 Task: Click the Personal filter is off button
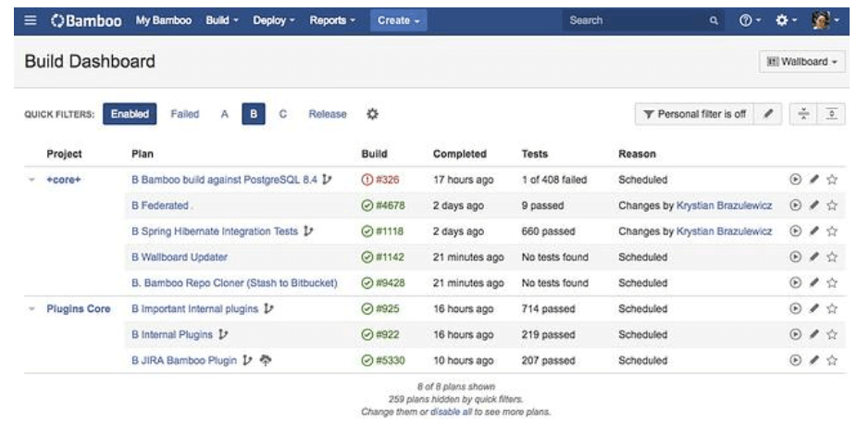(x=694, y=114)
